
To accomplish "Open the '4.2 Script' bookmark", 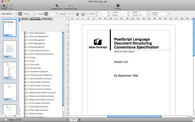I will click(31, 61).
